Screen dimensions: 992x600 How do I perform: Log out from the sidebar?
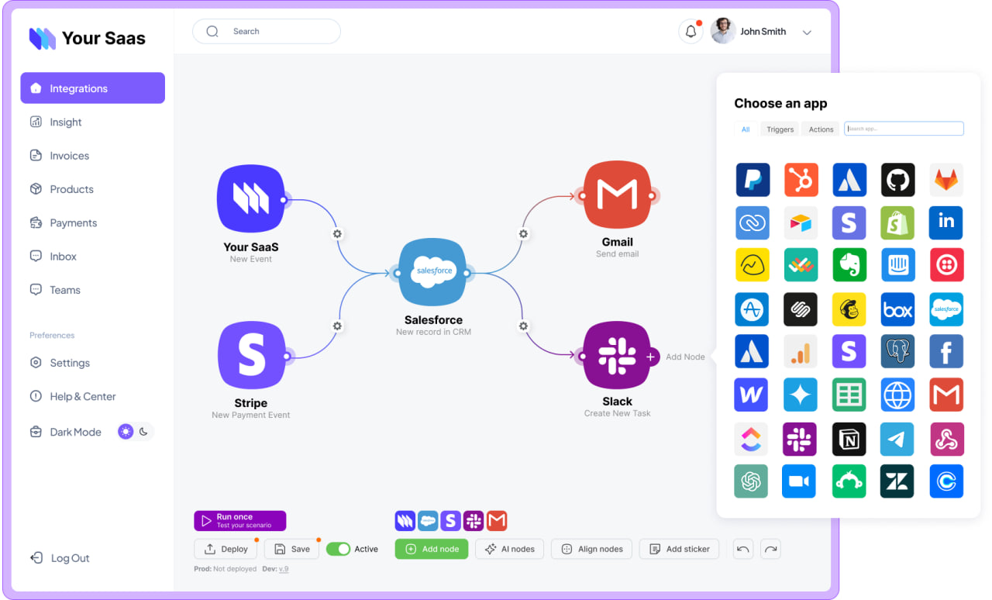pos(60,558)
